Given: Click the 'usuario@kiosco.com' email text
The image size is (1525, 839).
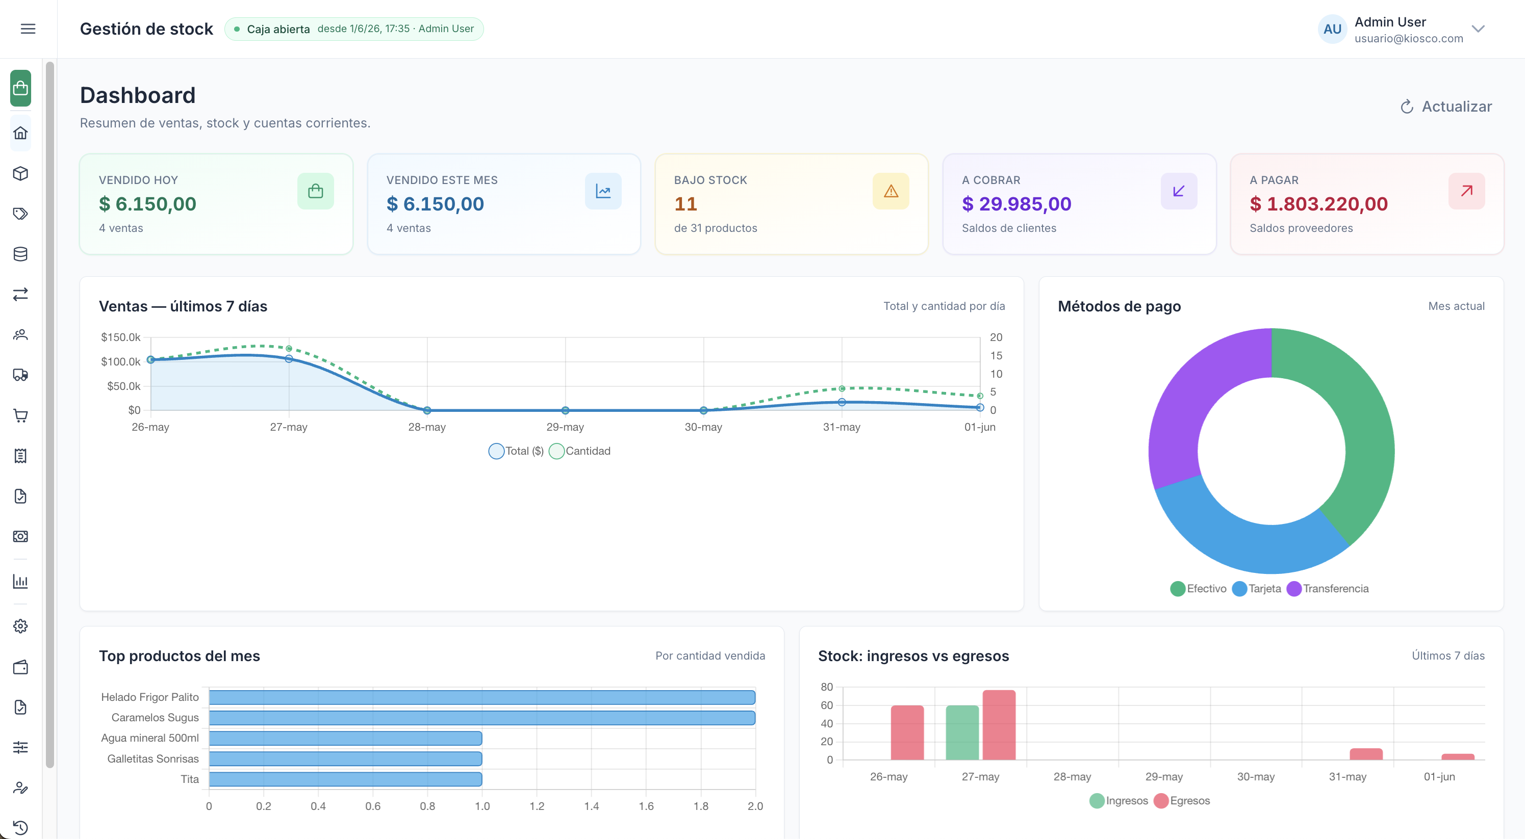Looking at the screenshot, I should click(x=1408, y=38).
